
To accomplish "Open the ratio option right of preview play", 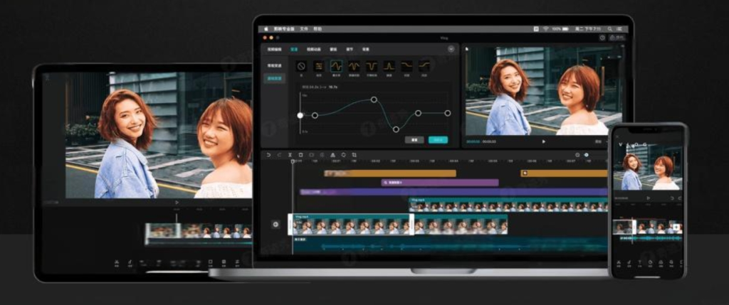I will (x=598, y=141).
